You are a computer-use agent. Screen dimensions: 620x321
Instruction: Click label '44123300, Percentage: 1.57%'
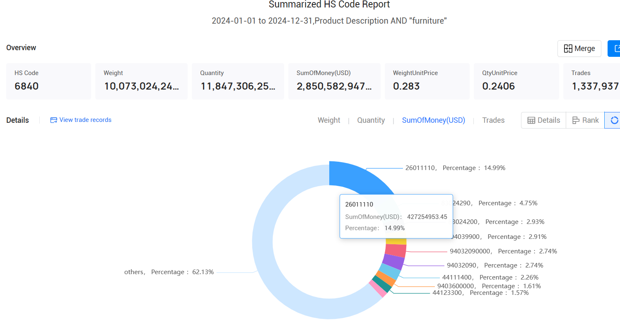(x=480, y=293)
